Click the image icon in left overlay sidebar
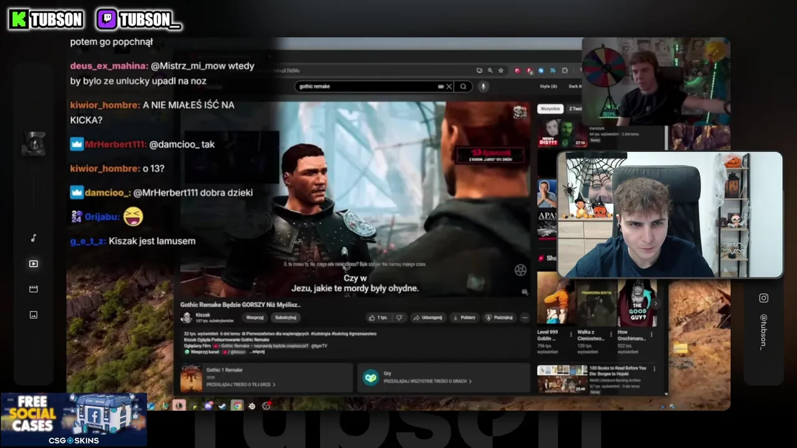 [x=34, y=315]
